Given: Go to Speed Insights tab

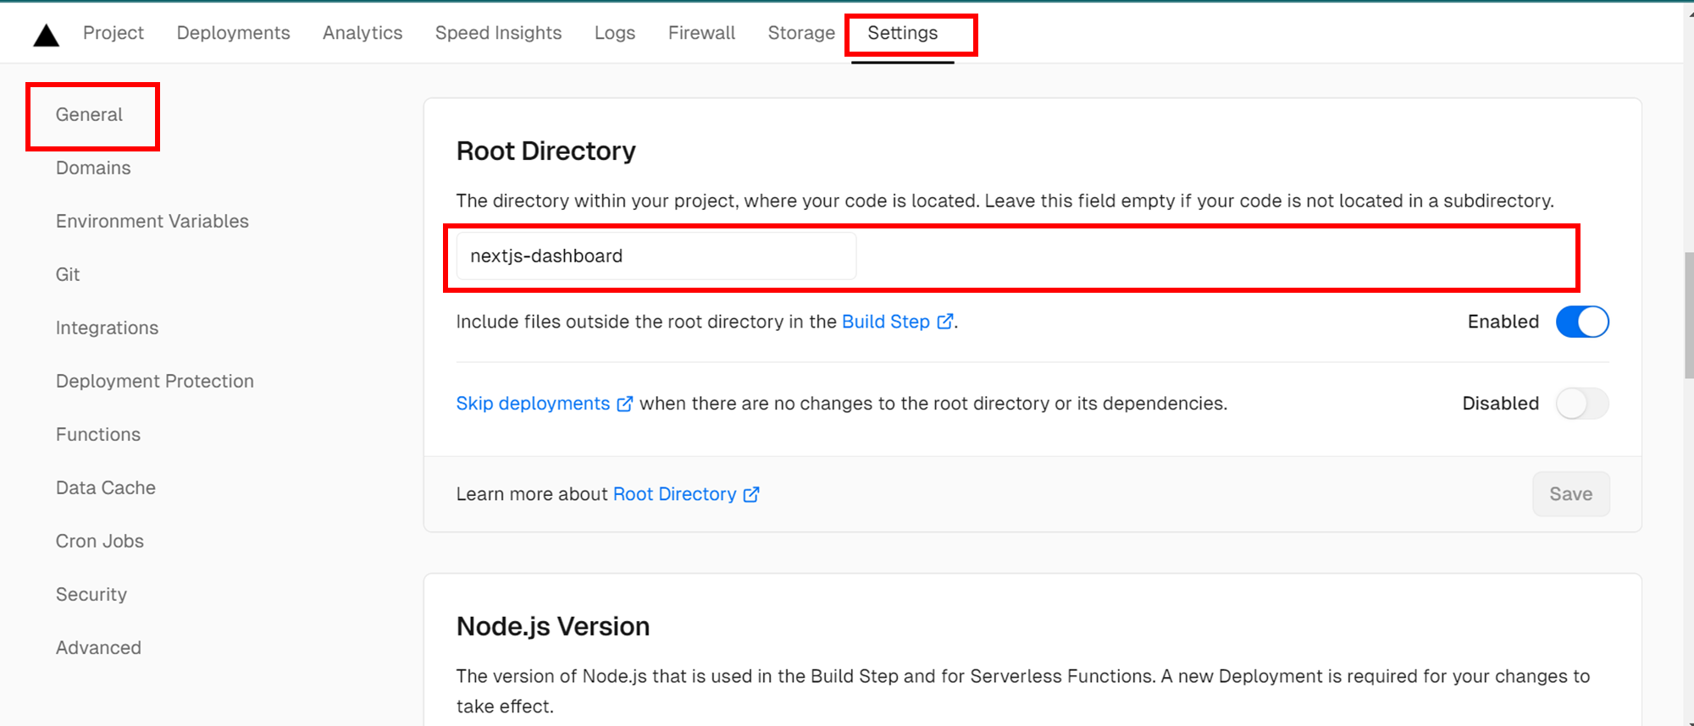Looking at the screenshot, I should coord(498,33).
